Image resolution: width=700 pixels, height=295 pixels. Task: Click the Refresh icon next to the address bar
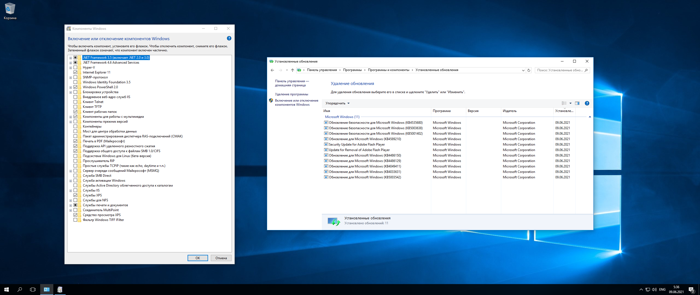pyautogui.click(x=529, y=70)
